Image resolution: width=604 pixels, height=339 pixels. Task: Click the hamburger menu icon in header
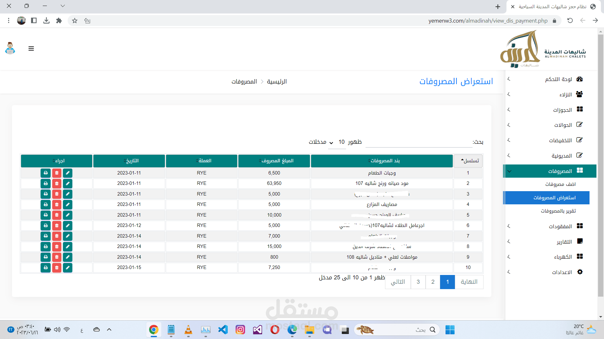31,49
